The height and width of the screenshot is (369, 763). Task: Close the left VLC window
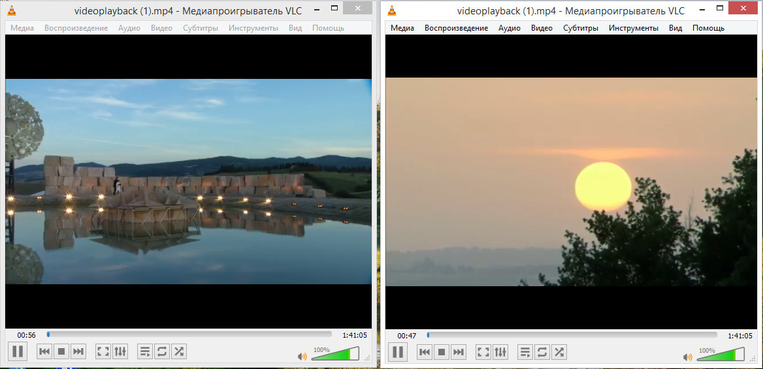359,7
